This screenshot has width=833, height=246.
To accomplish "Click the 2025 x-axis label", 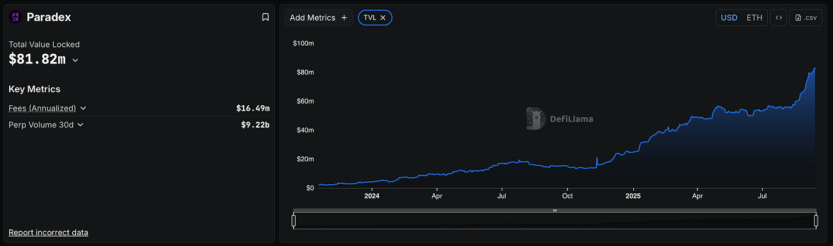I will 633,196.
